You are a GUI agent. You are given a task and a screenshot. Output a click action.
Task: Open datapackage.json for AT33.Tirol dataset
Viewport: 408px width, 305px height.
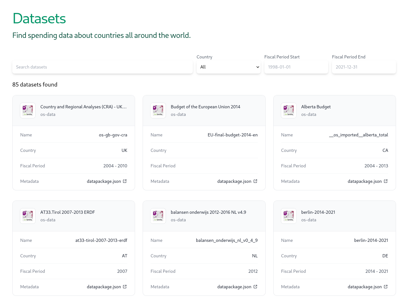[104, 287]
